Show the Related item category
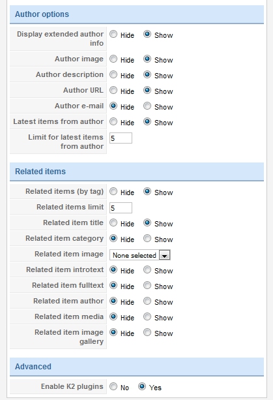This screenshot has height=400, width=273. [147, 238]
